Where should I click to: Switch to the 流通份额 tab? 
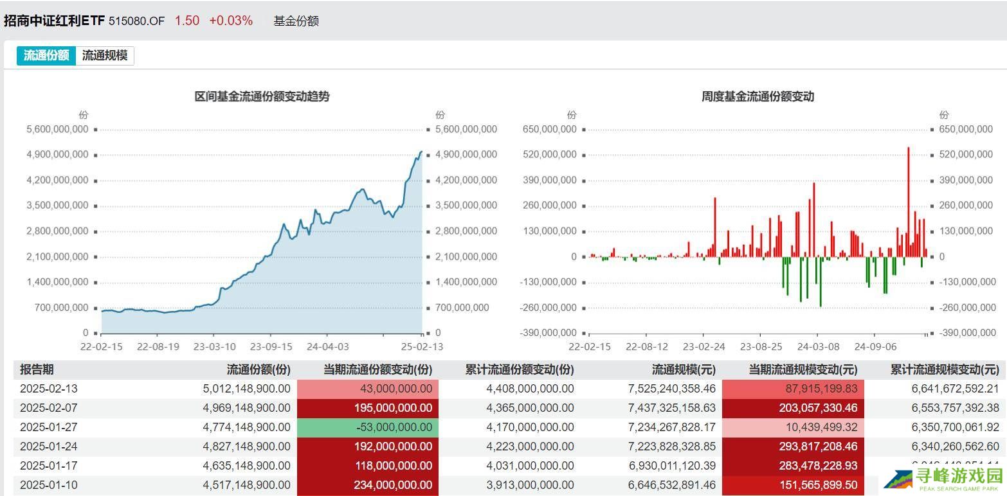point(46,55)
